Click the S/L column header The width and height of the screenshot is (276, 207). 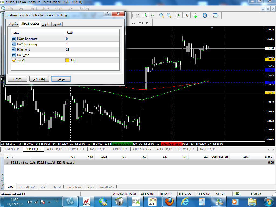[164, 157]
